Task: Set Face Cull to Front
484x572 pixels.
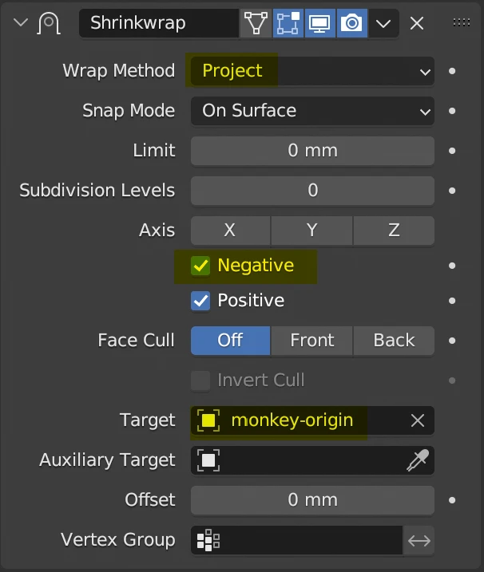Action: click(x=312, y=341)
